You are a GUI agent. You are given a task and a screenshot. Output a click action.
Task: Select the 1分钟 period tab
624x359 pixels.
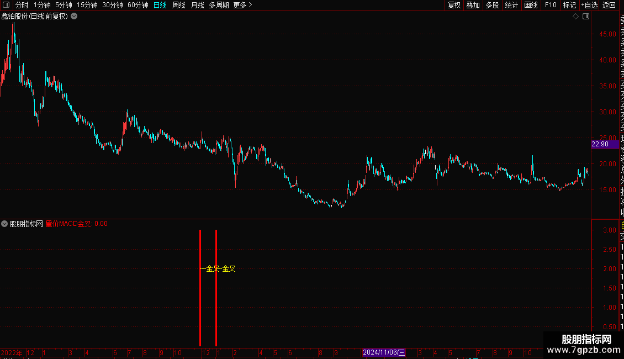coord(42,5)
